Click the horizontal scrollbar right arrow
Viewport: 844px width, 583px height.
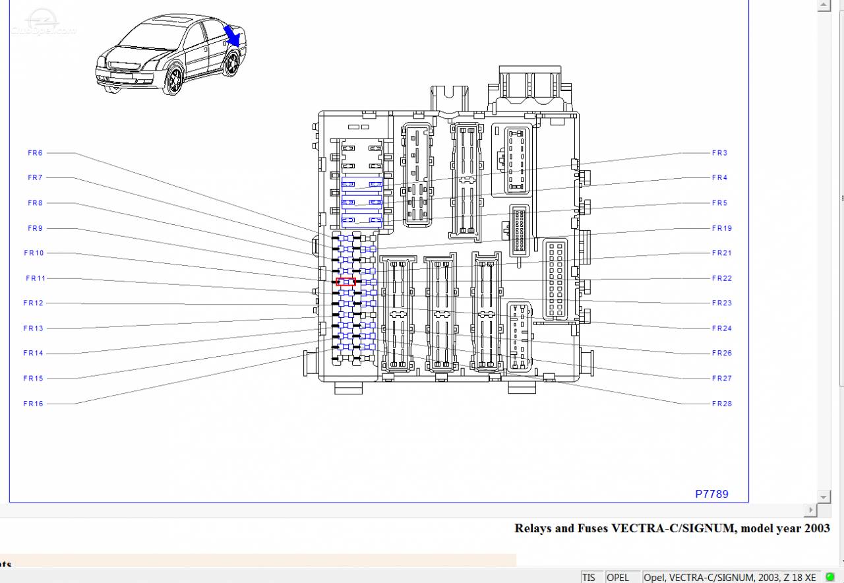811,510
